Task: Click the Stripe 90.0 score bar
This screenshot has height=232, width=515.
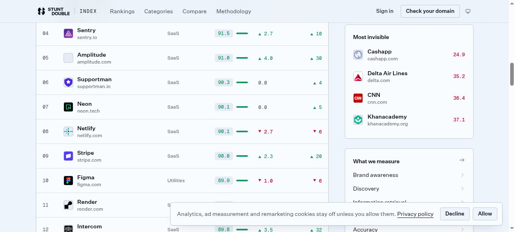Action: coord(242,156)
